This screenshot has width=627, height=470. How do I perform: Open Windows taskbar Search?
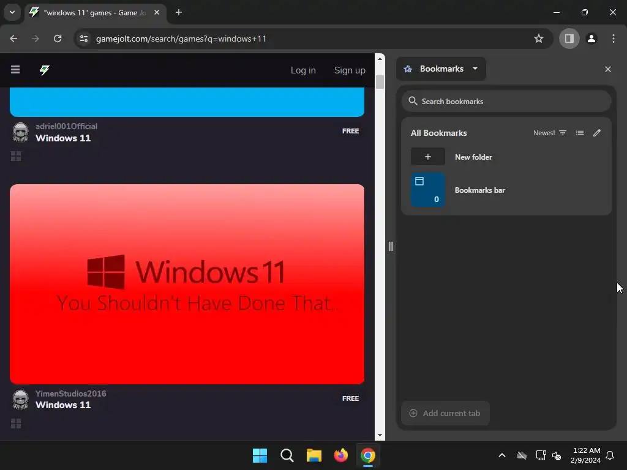[287, 455]
